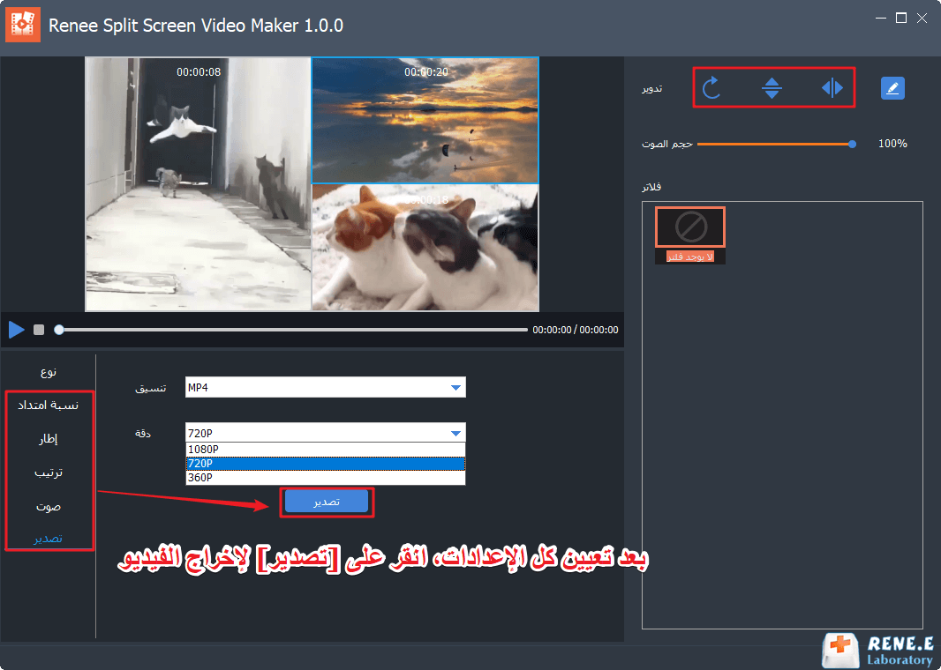Open the نسبة امتداد aspect ratio tab
941x670 pixels.
click(x=49, y=406)
